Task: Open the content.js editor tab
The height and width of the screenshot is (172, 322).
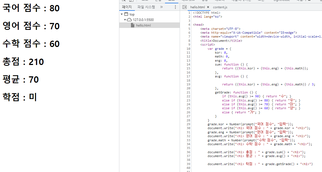Action: 220,7
